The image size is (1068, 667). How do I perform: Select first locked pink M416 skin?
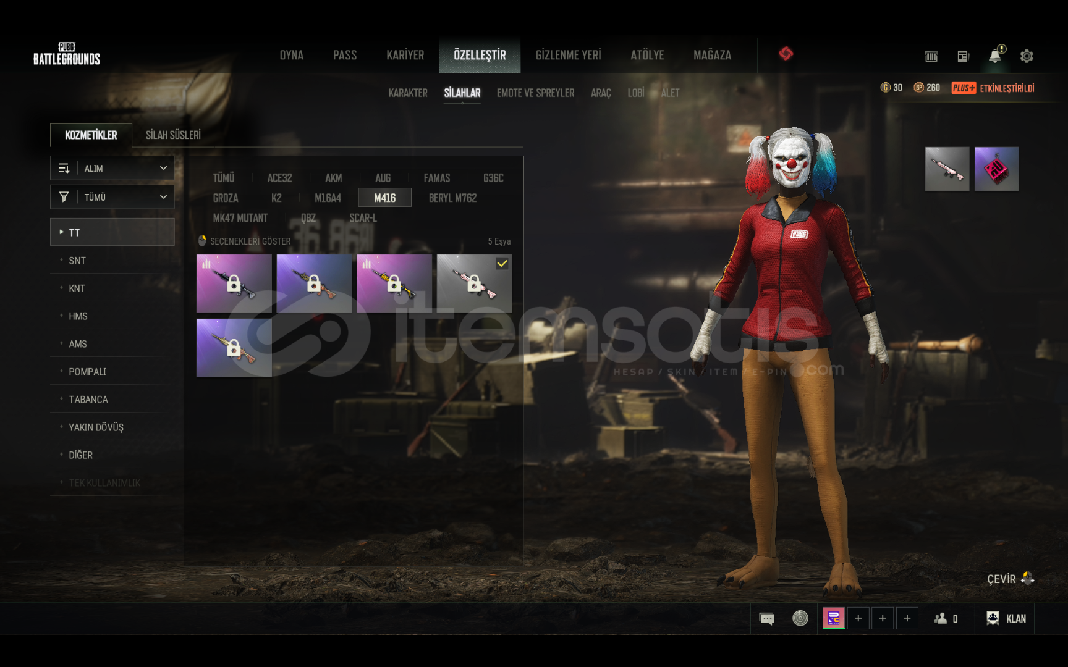coord(234,283)
